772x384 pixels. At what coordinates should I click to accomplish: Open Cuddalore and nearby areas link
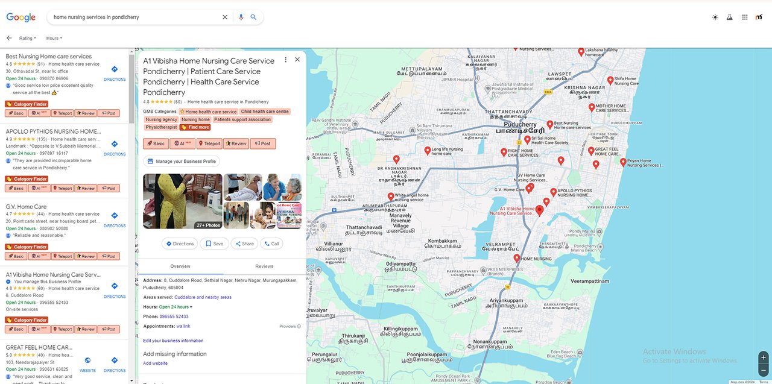(x=203, y=297)
